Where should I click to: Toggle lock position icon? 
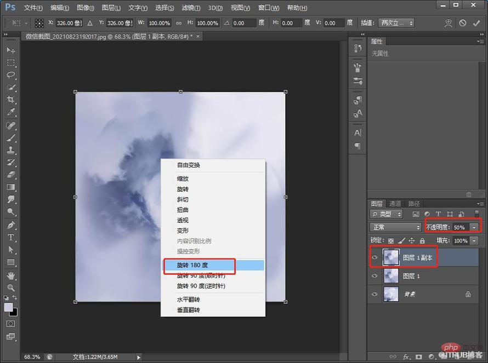coord(412,240)
